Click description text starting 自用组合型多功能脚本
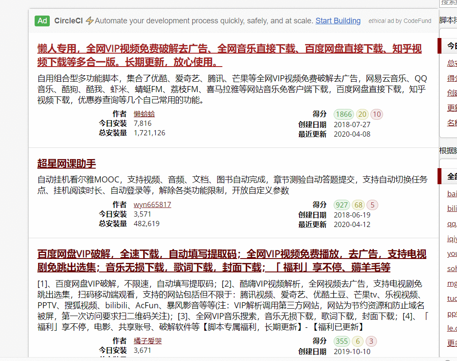The image size is (457, 361). (232, 89)
